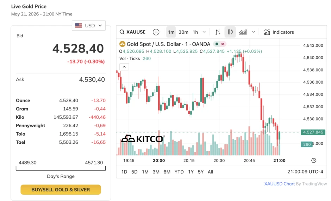The height and width of the screenshot is (201, 331).
Task: Expand the chart style dropdown arrow
Action: click(253, 32)
